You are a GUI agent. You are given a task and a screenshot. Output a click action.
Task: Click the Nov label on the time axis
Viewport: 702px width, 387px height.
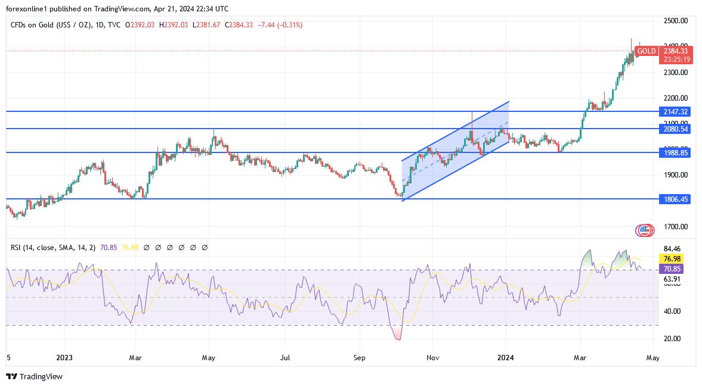tap(432, 358)
